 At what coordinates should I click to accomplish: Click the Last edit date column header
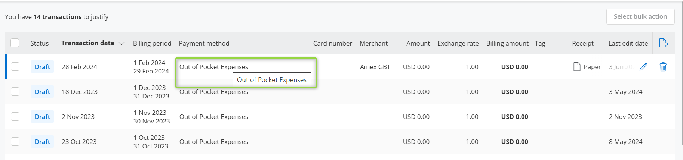click(x=628, y=43)
